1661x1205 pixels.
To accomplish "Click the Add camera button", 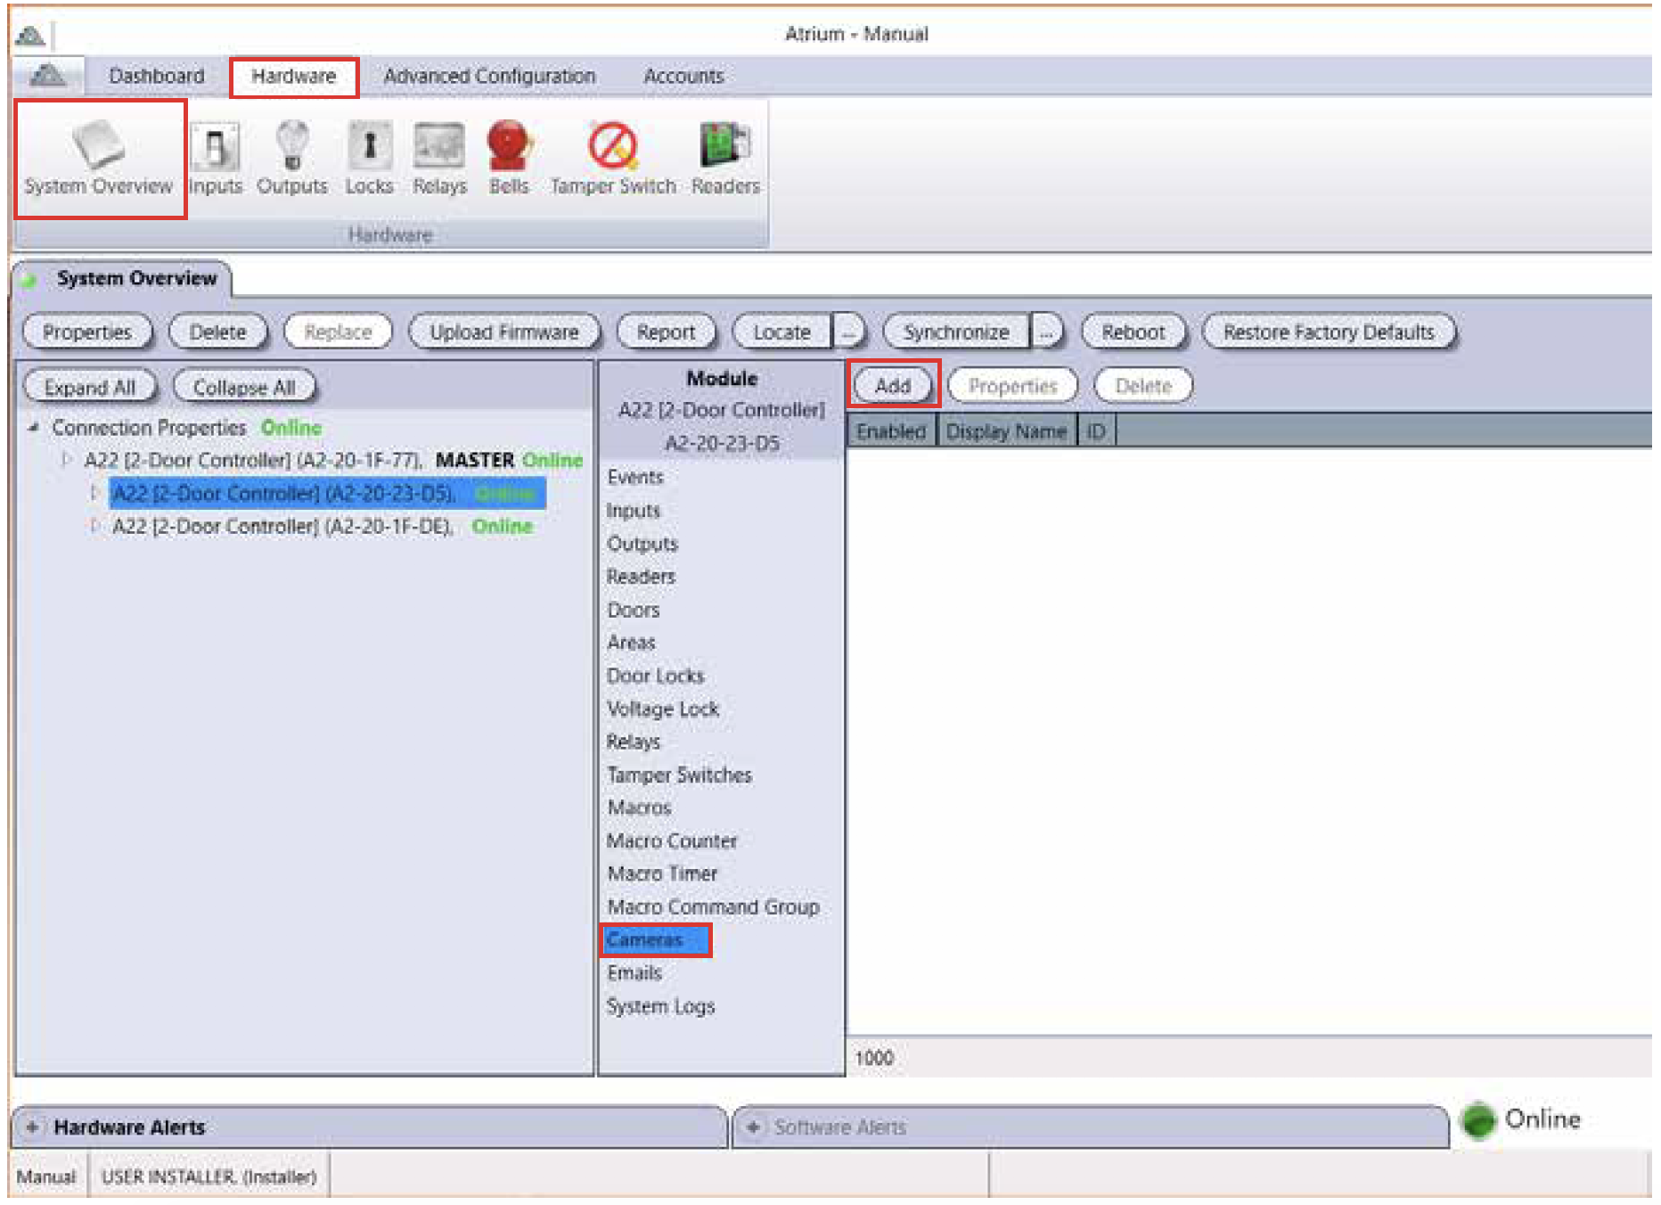I will coord(893,386).
